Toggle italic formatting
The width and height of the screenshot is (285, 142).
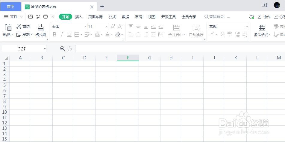(62, 34)
